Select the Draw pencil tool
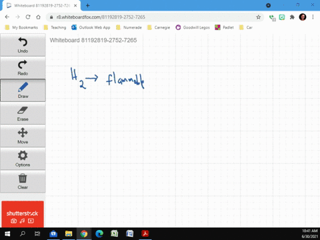The height and width of the screenshot is (240, 320). (x=23, y=90)
